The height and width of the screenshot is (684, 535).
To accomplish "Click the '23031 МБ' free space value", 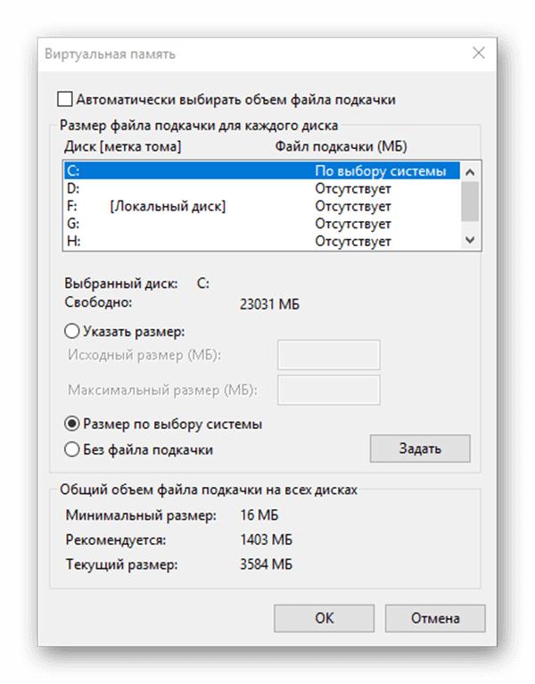I will pyautogui.click(x=269, y=304).
